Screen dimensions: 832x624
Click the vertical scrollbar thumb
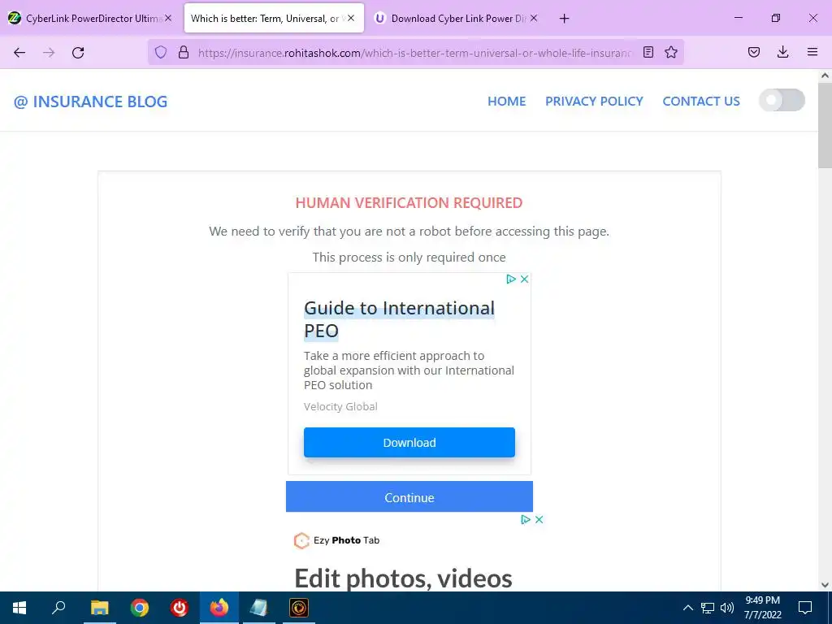(x=825, y=126)
